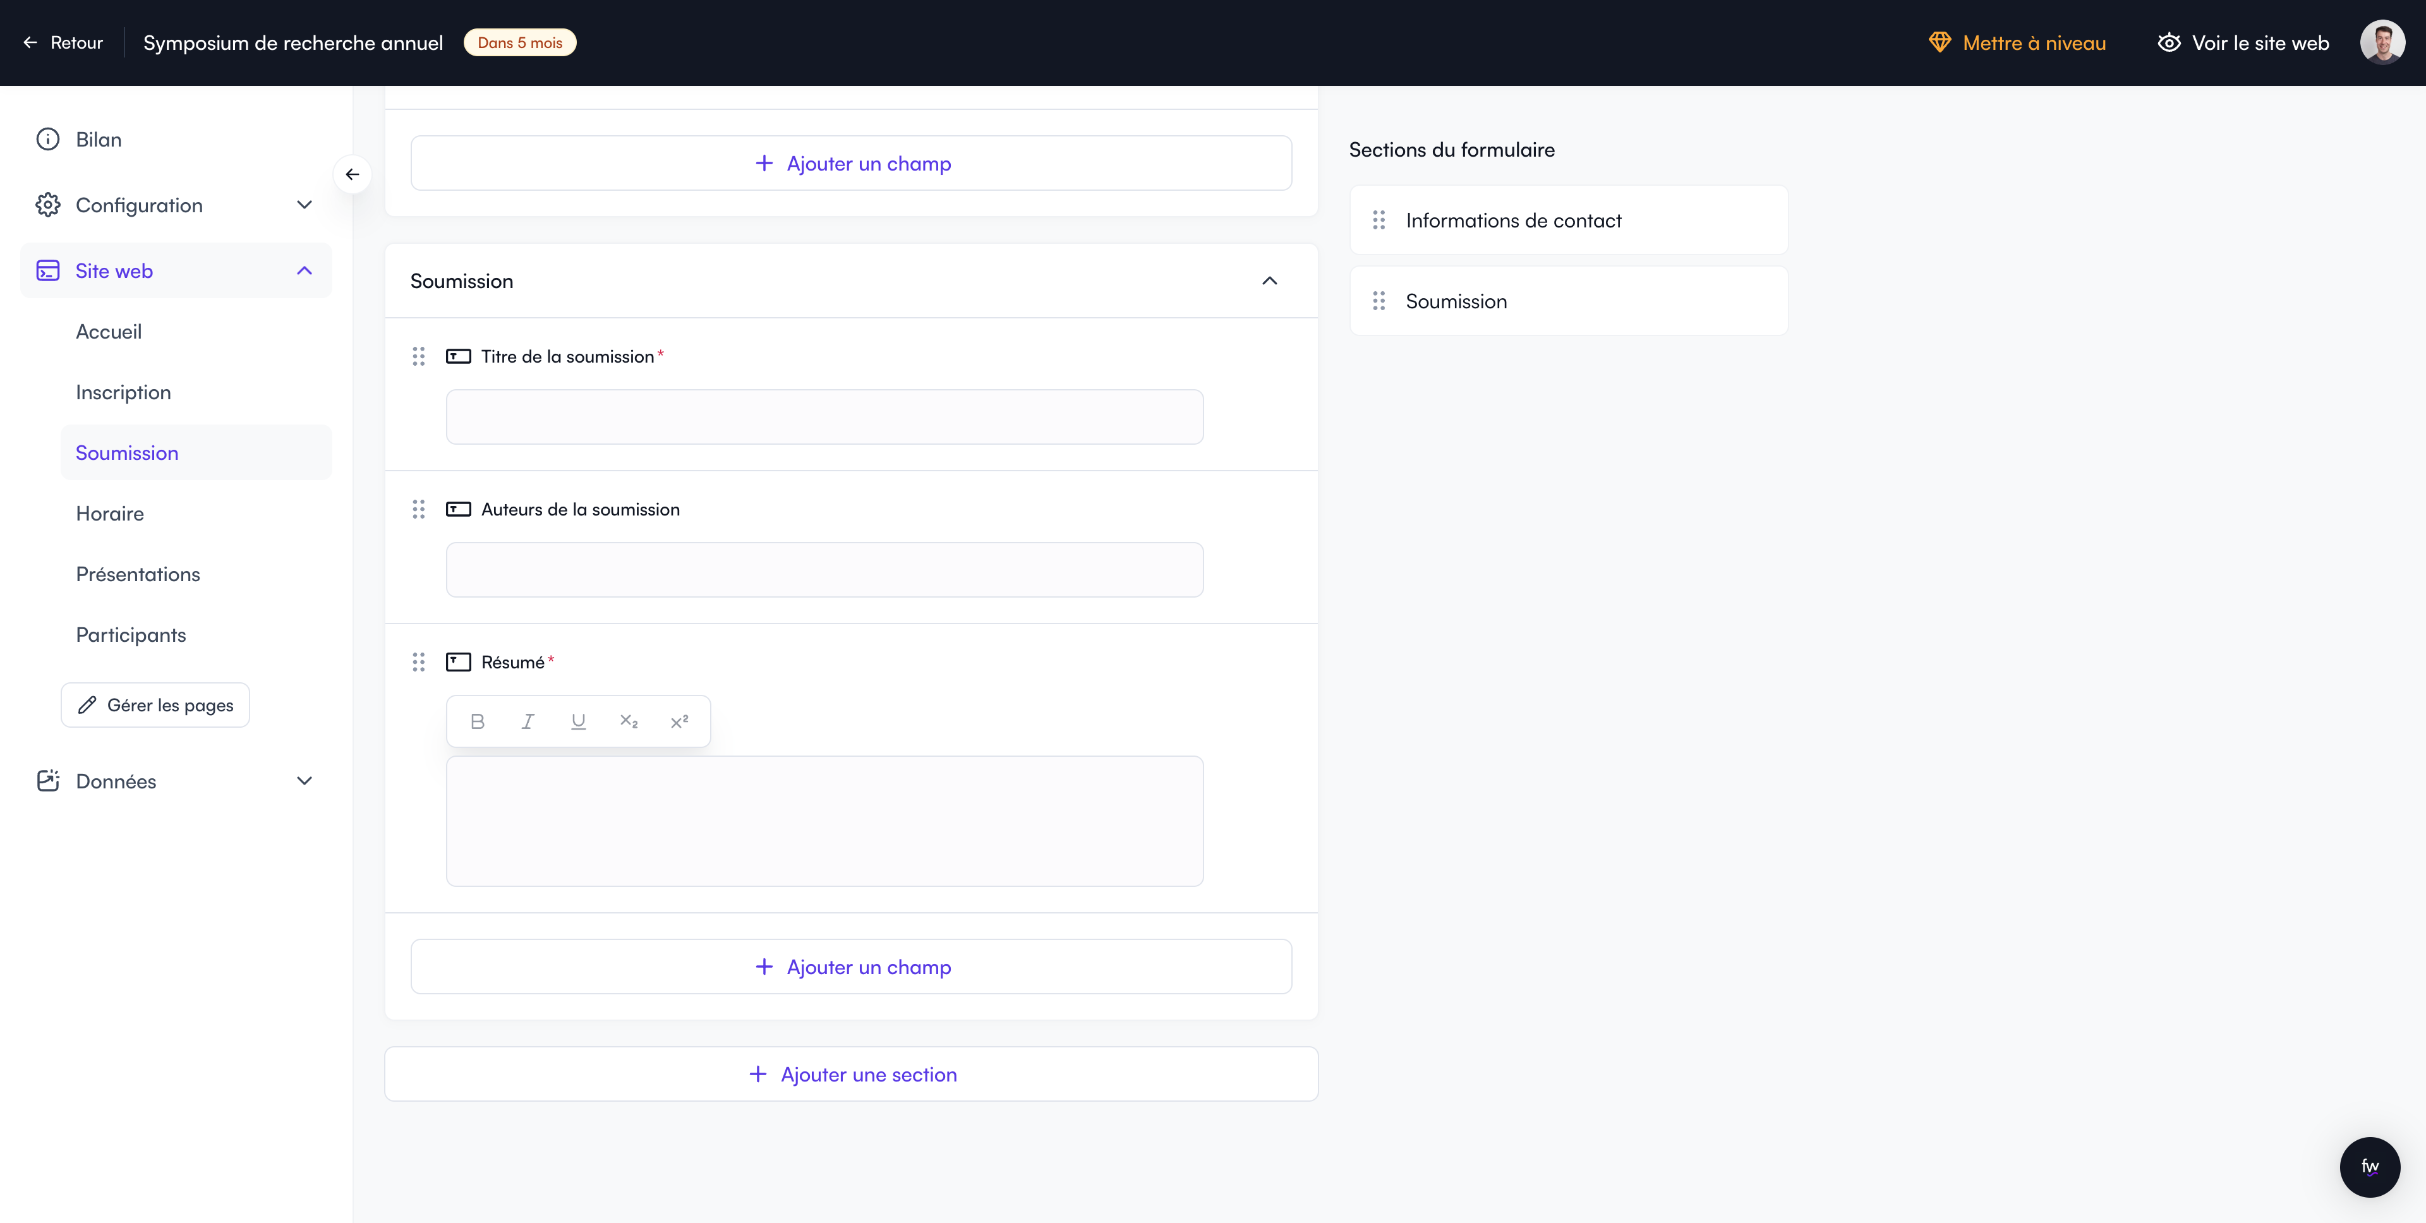Toggle subscript formatting in Résumé toolbar
2426x1223 pixels.
click(628, 721)
